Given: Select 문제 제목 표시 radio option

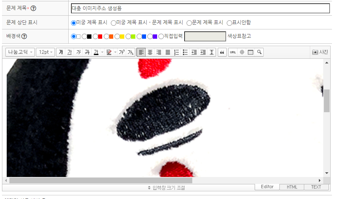Looking at the screenshot, I should click(x=189, y=23).
